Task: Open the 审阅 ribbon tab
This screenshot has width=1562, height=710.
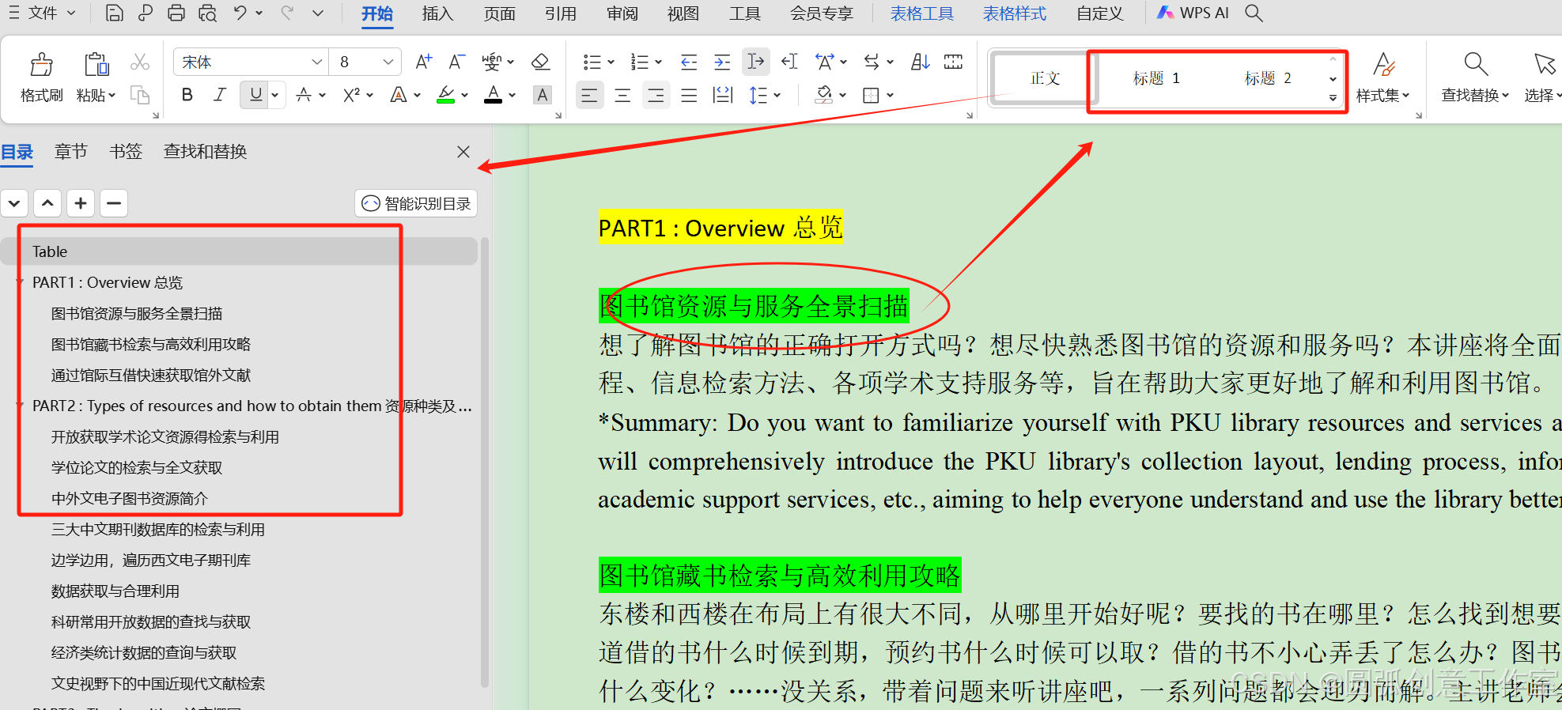Action: (x=622, y=13)
